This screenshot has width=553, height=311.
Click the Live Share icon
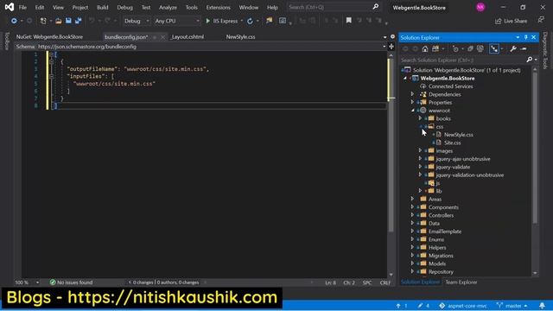tap(498, 21)
